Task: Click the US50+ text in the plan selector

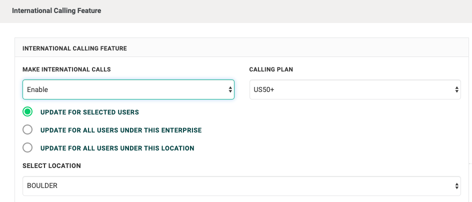Action: pos(264,89)
